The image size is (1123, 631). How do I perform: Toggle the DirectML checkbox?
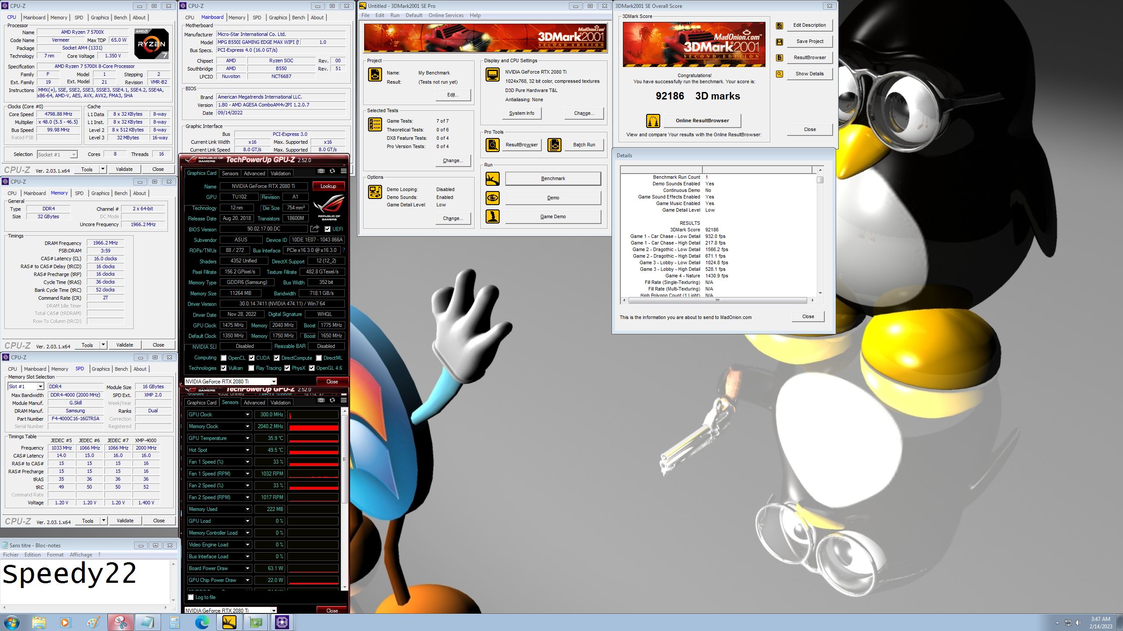(318, 358)
